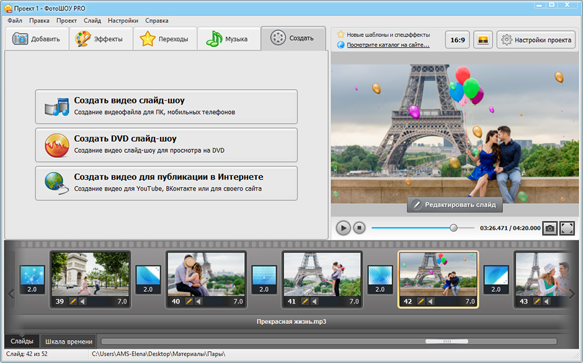
Task: Play the slideshow preview
Action: pos(343,228)
